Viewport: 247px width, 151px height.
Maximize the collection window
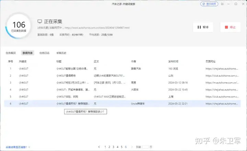coord(236,4)
